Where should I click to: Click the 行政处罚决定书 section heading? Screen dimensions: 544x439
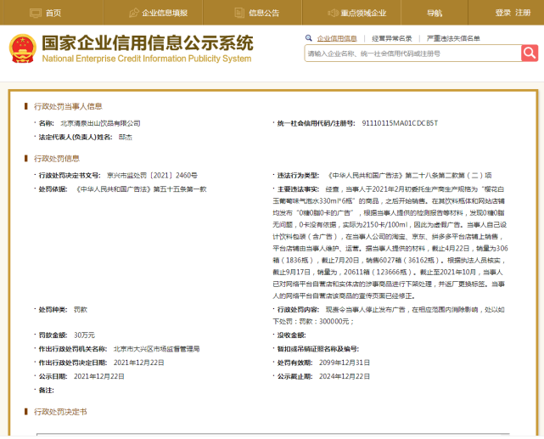[60, 412]
